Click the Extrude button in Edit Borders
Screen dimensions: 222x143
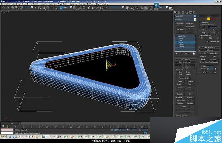[x=203, y=53]
